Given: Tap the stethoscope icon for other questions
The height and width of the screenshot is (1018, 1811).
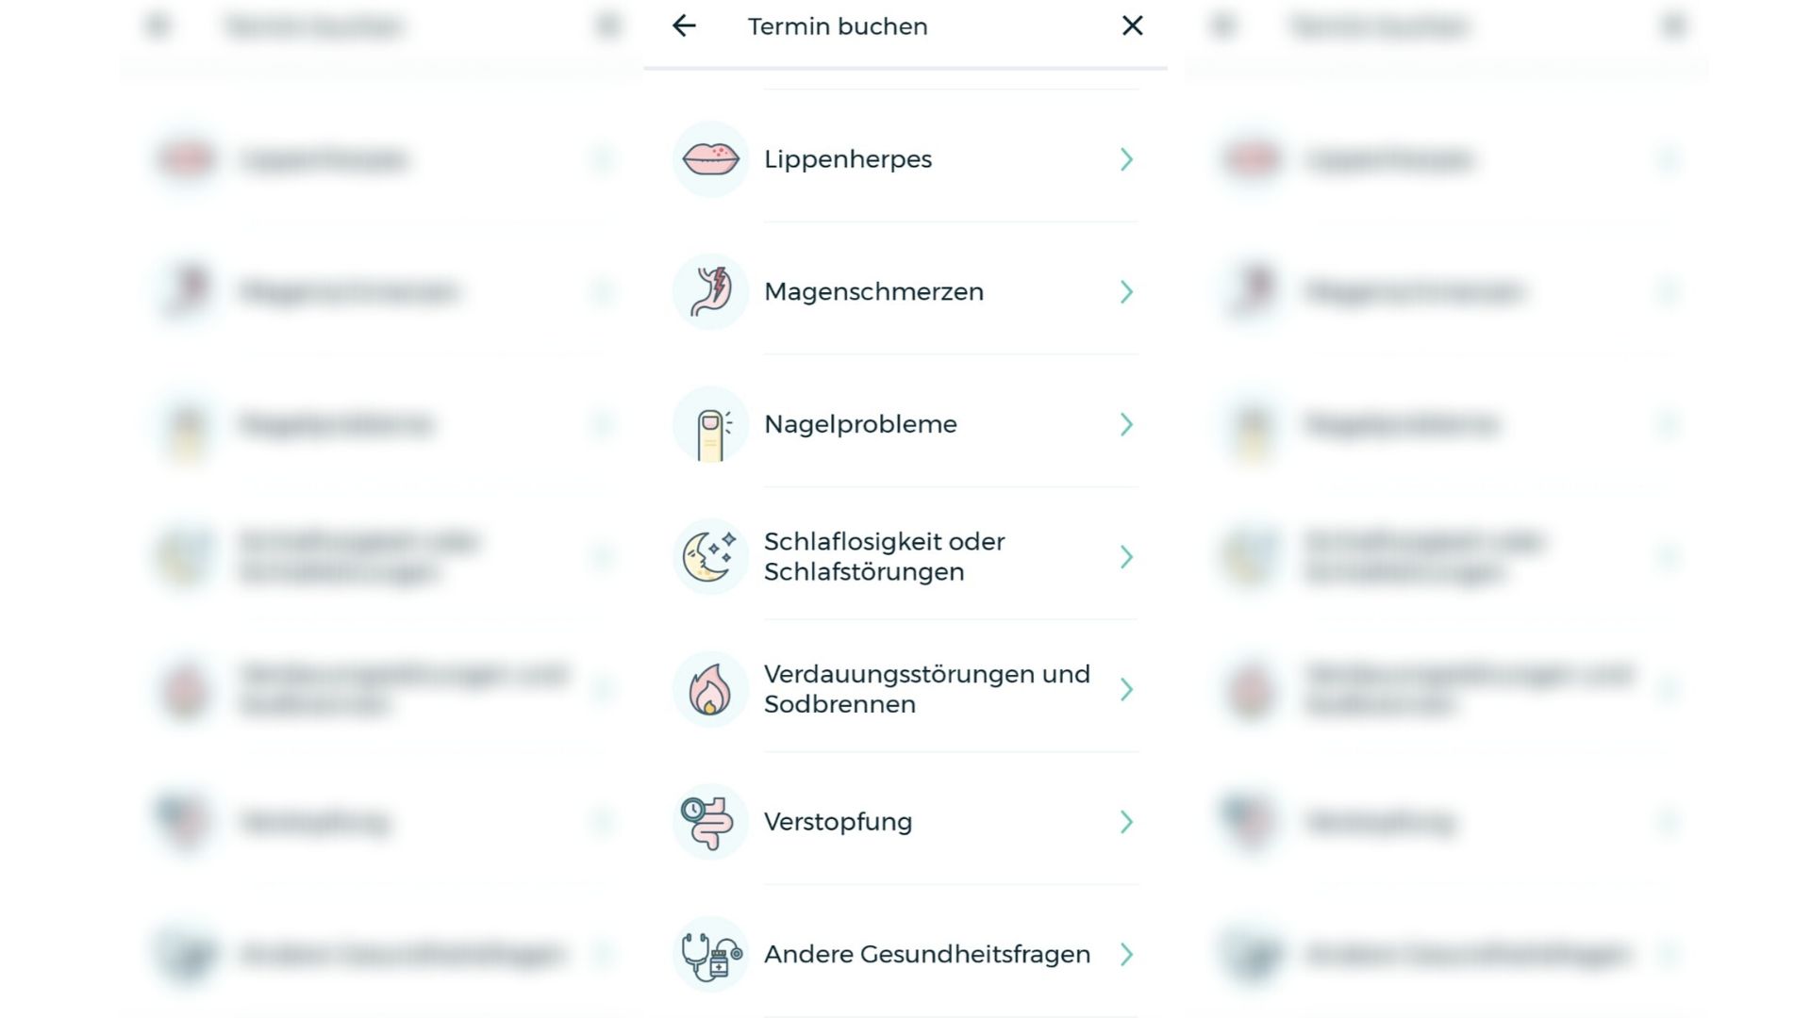Looking at the screenshot, I should [x=710, y=955].
